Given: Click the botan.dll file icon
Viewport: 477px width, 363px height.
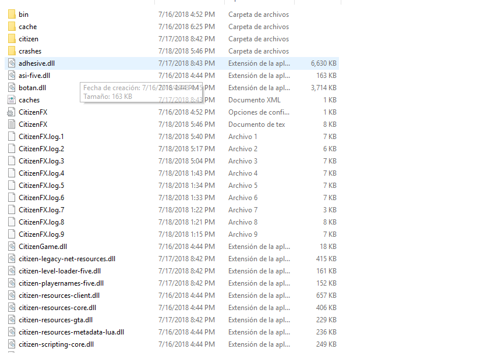Looking at the screenshot, I should click(11, 87).
